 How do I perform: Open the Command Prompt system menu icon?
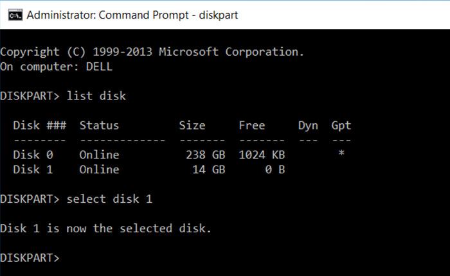coord(15,15)
